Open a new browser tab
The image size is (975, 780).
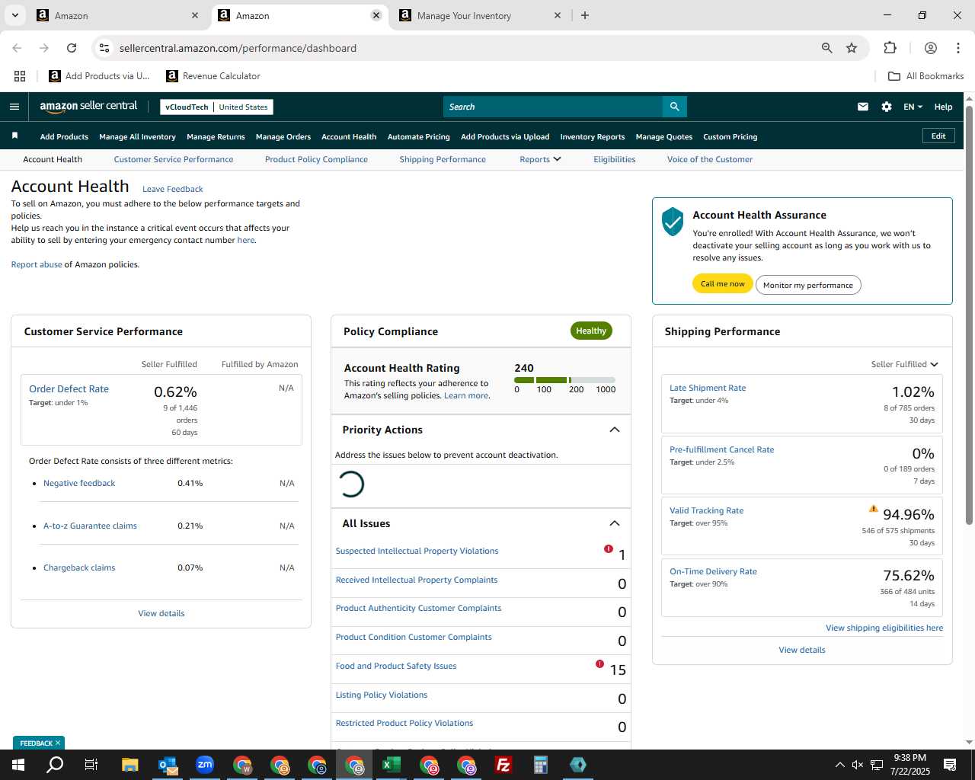585,15
